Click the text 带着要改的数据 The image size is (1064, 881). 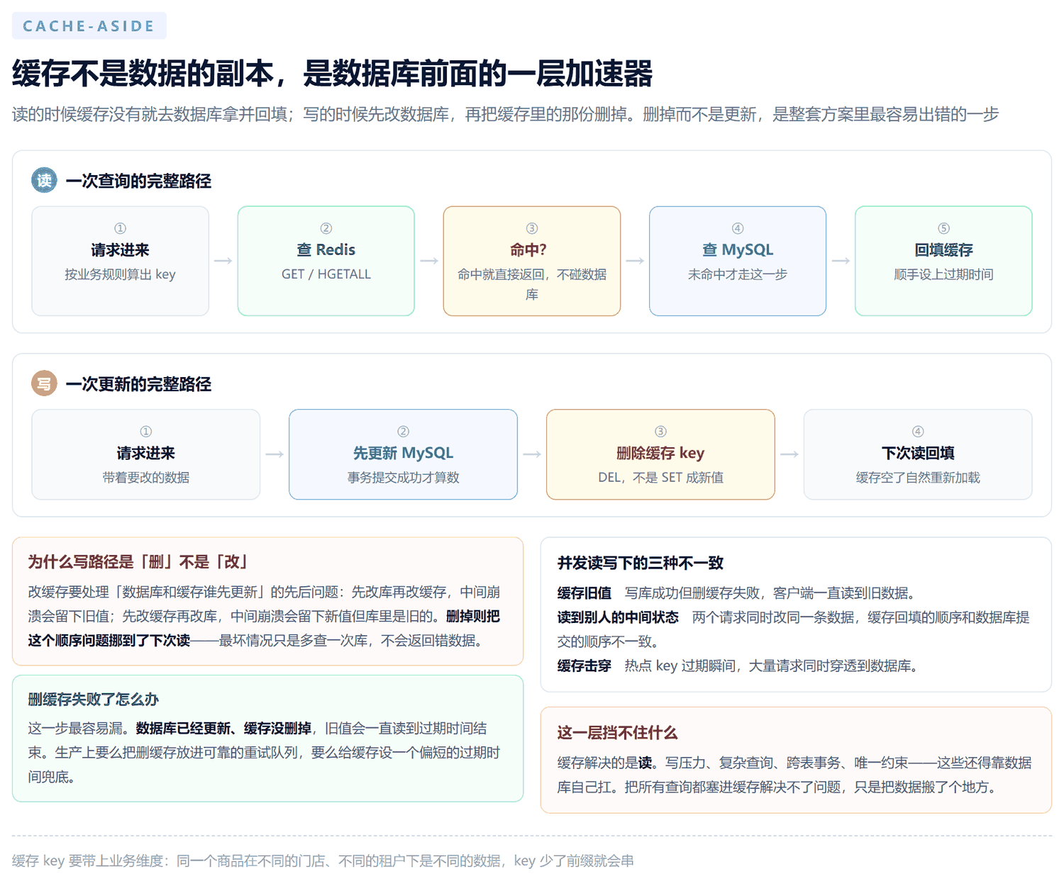click(x=146, y=477)
